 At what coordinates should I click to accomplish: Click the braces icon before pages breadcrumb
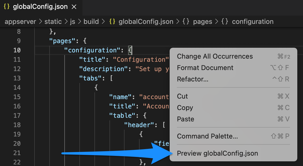pyautogui.click(x=186, y=22)
